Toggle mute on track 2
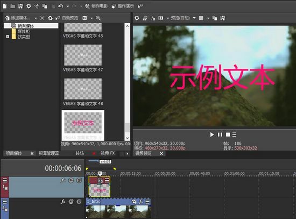This screenshot has width=296, height=219. pos(71,202)
